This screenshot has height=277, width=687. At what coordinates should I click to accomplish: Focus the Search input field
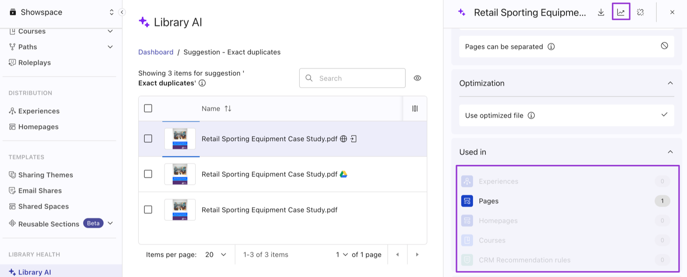(x=352, y=78)
